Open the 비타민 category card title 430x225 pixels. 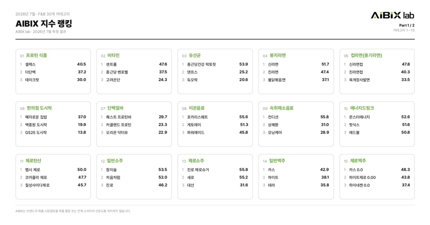(x=113, y=55)
